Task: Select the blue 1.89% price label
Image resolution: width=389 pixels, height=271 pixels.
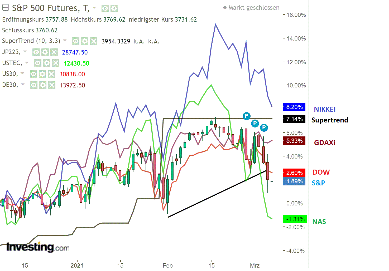Action: pos(294,181)
